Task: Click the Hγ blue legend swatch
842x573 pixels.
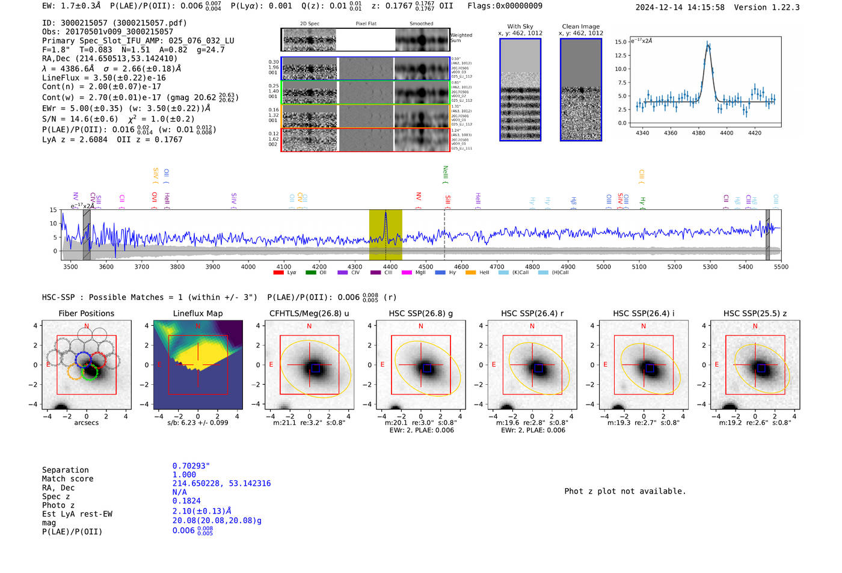Action: tap(440, 273)
